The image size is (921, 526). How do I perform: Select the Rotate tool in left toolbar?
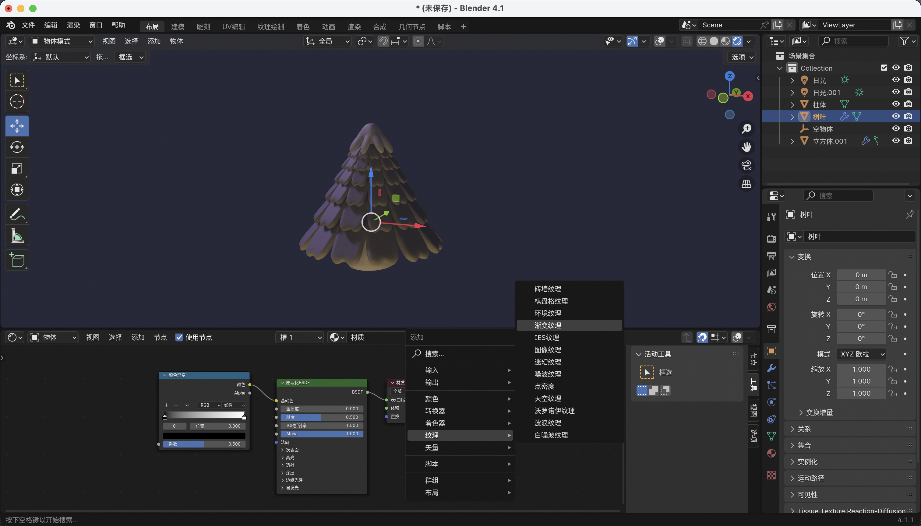[x=17, y=147]
